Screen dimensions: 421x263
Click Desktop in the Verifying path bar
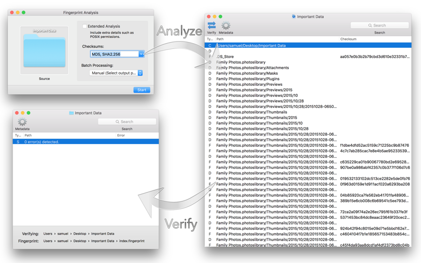point(80,234)
